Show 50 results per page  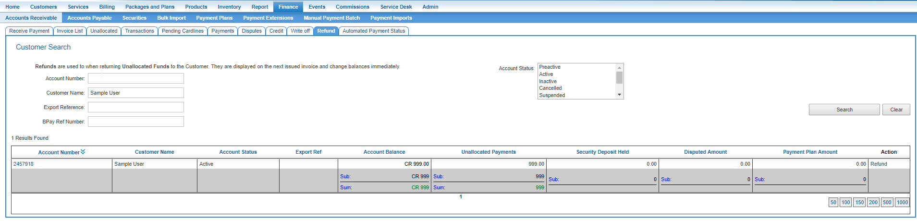click(833, 202)
